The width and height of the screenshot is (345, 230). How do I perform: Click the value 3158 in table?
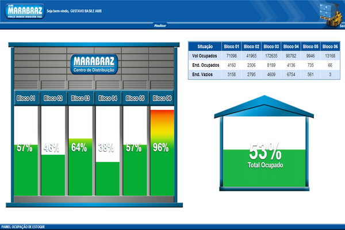coord(232,74)
